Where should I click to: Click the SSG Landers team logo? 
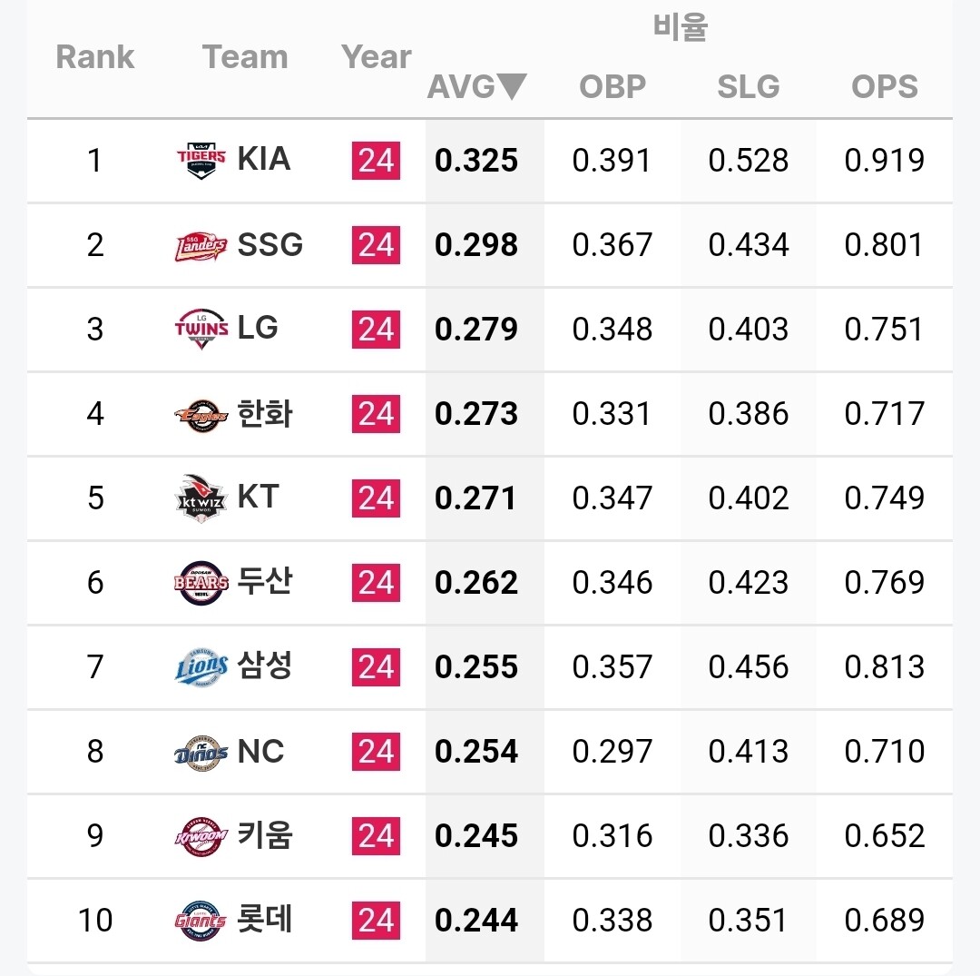point(201,245)
